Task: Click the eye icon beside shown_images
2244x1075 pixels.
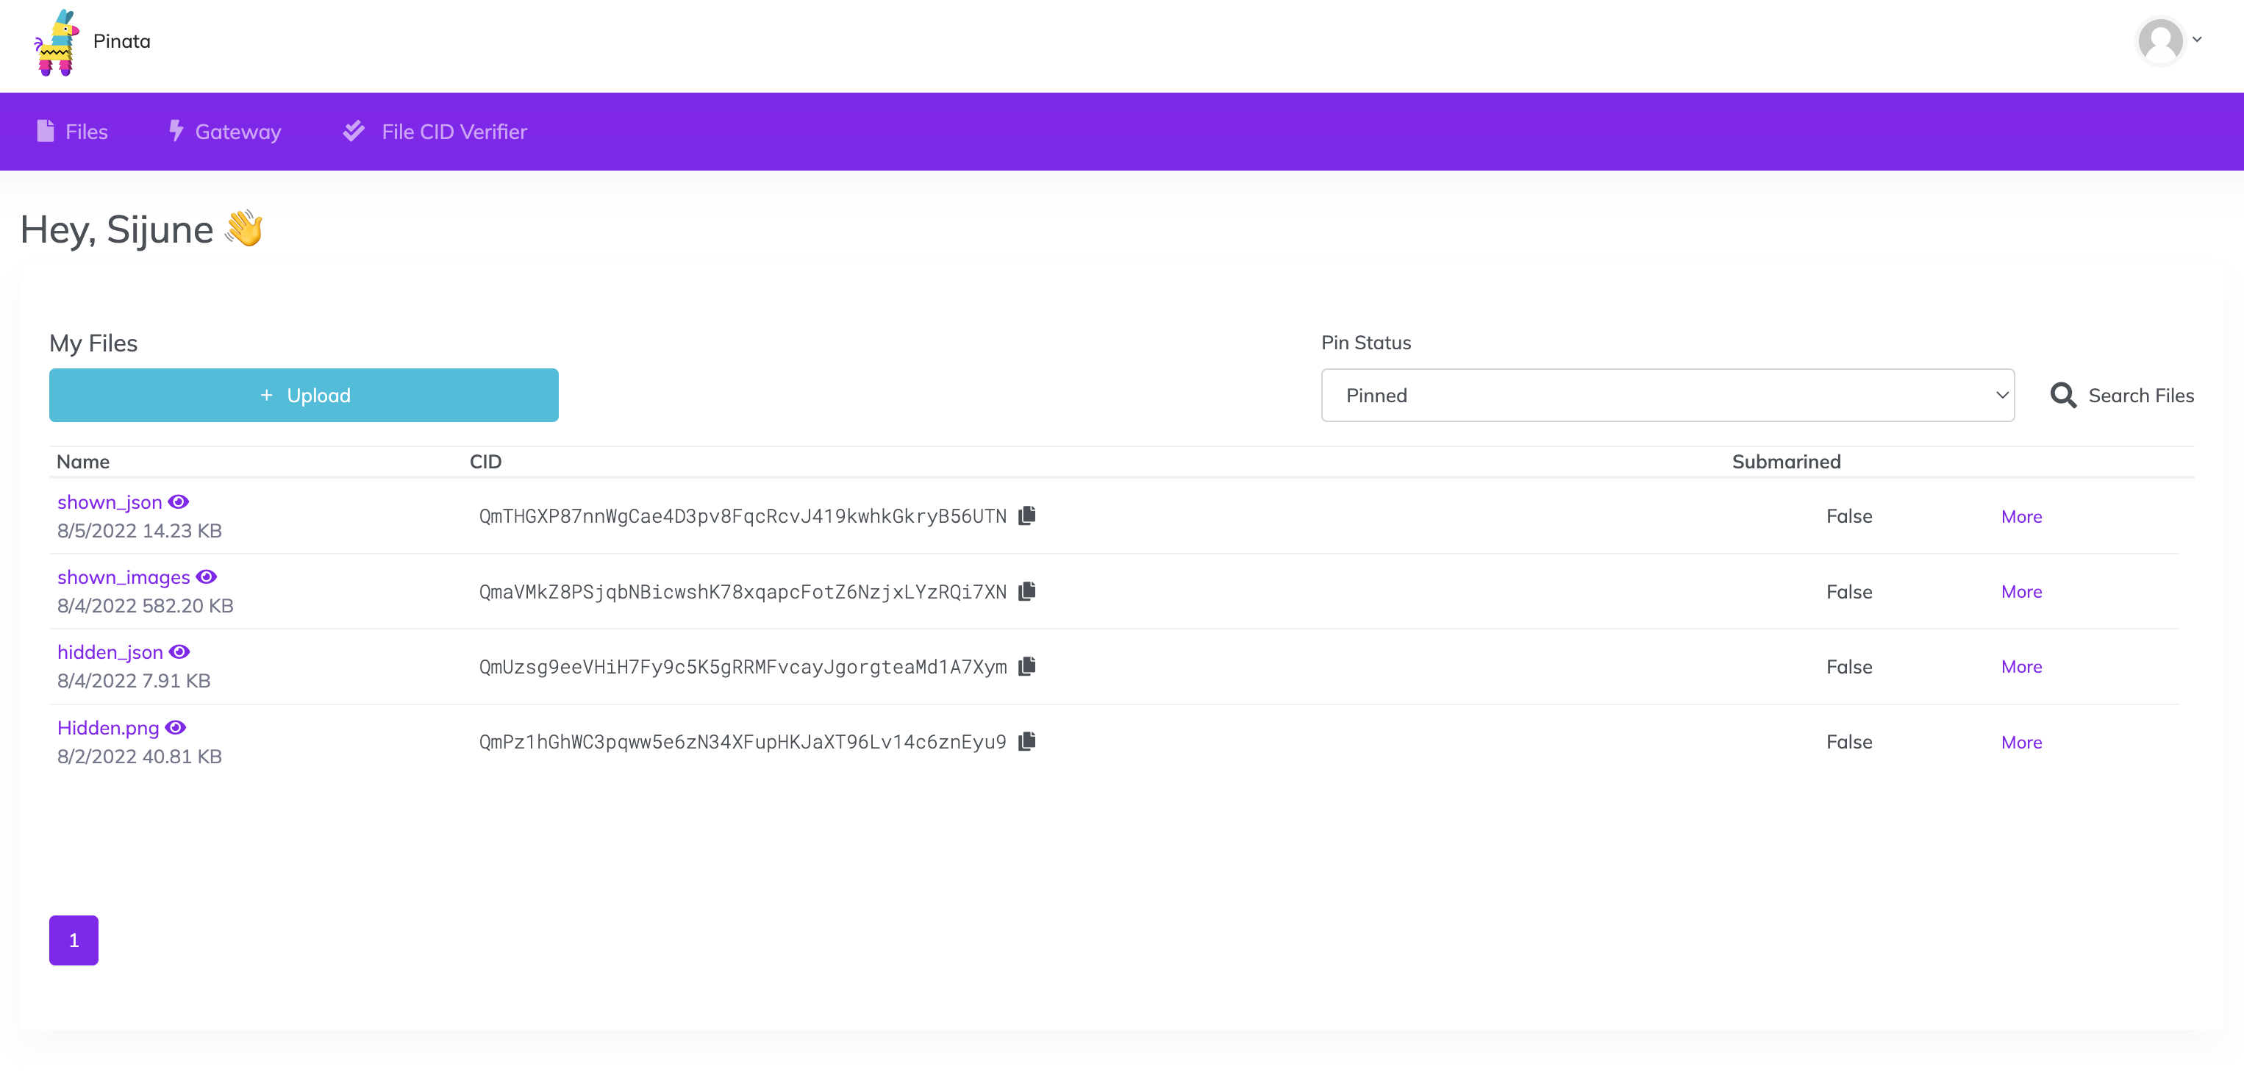Action: coord(207,576)
